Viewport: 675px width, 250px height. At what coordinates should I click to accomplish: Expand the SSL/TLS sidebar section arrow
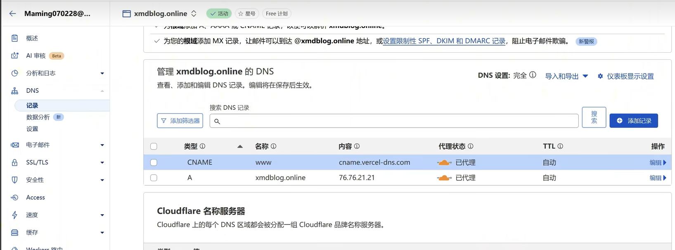click(x=102, y=163)
